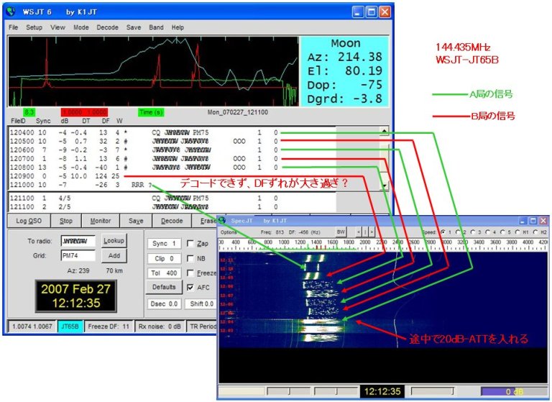
Task: Click the BW button in SpecJT
Action: pyautogui.click(x=341, y=232)
